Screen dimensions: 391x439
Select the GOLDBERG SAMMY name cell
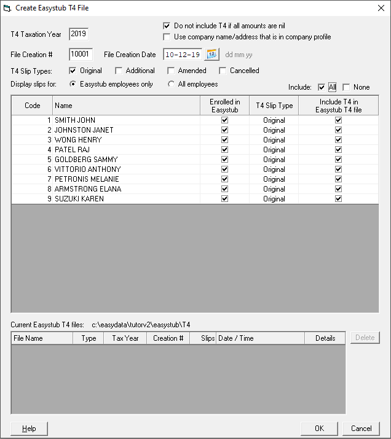click(x=126, y=159)
